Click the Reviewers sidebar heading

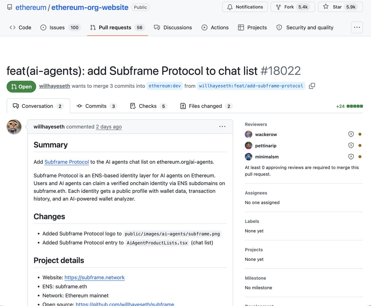[x=256, y=124]
